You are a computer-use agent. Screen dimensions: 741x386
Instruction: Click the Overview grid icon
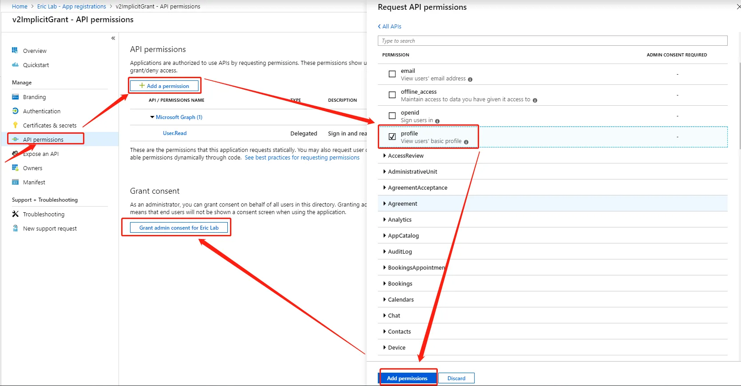click(15, 51)
